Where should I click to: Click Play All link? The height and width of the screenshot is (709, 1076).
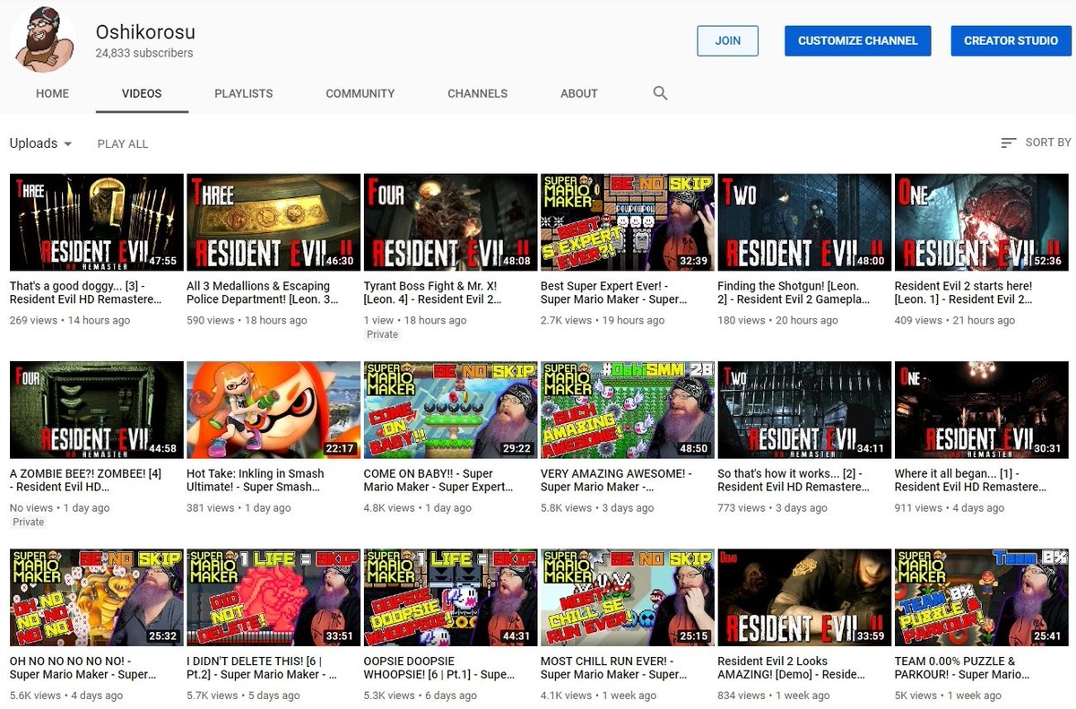pyautogui.click(x=123, y=143)
